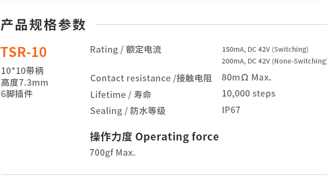Click the horizontal rule beside the section header
Viewport: 327px width, 184px height.
(209, 25)
